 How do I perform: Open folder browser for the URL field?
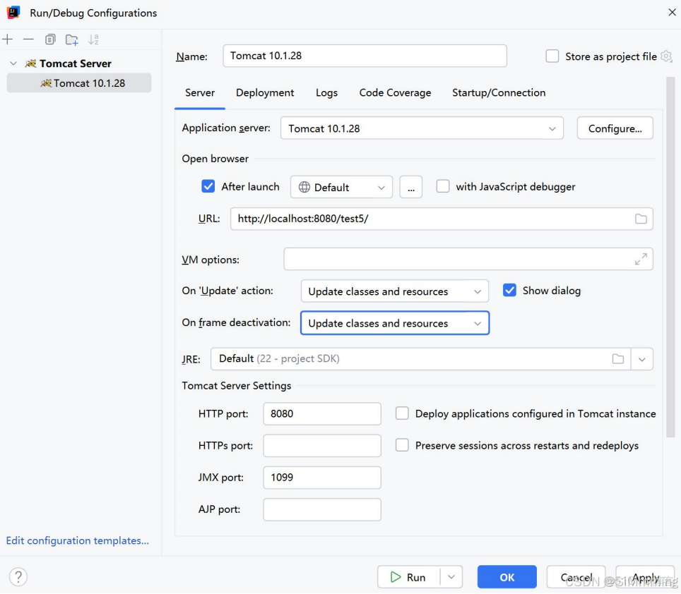(x=641, y=219)
